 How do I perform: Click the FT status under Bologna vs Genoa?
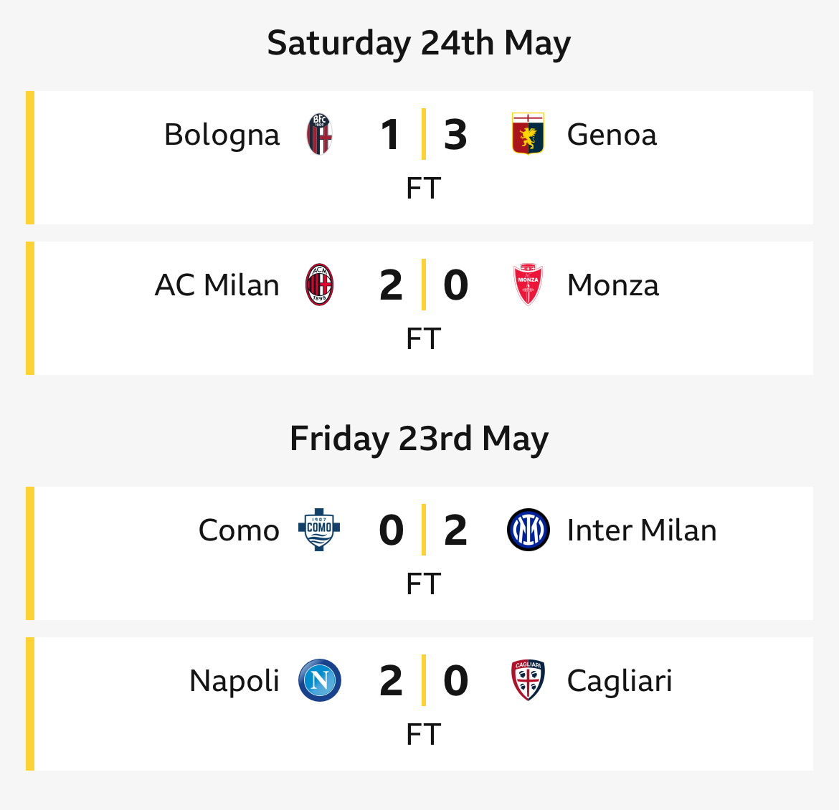pos(423,189)
